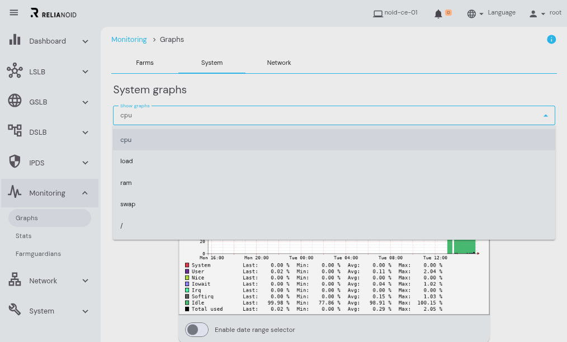Open the root user dropdown arrow
Viewport: 567px width, 342px height.
point(543,14)
